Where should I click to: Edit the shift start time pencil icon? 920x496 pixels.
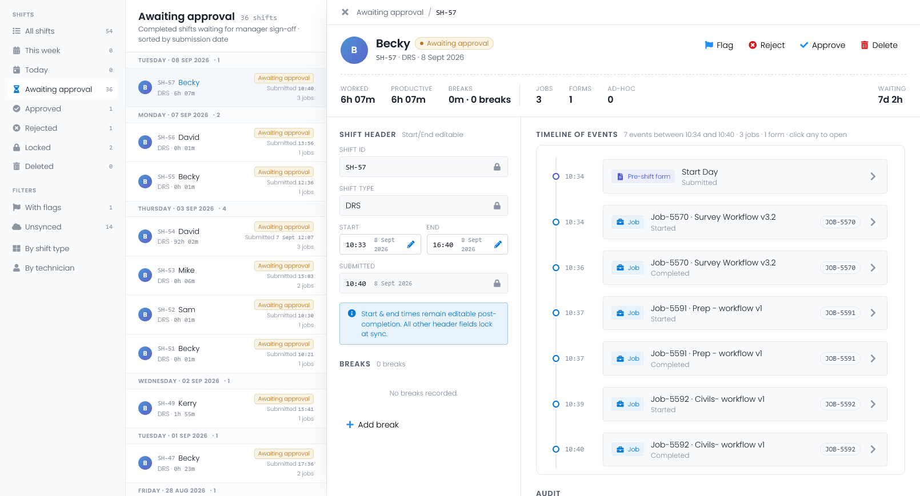click(411, 244)
